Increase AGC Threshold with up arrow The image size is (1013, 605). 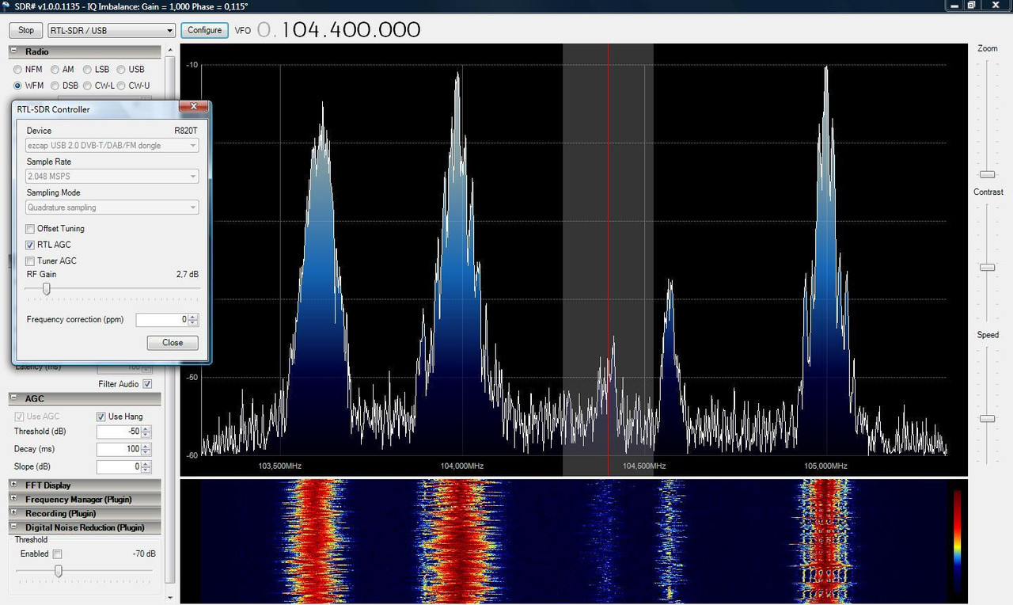point(146,429)
